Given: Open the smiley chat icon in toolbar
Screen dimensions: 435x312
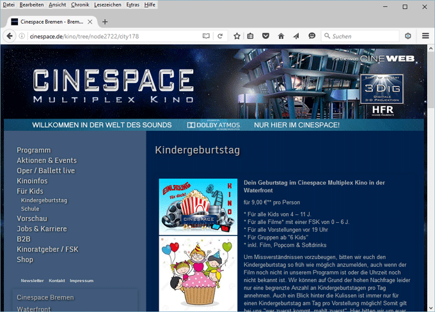Looking at the screenshot, I should [312, 36].
